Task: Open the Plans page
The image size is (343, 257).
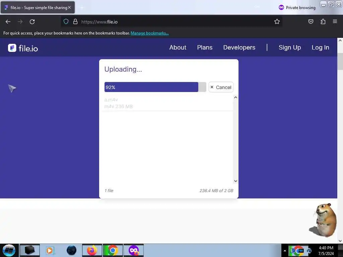Action: 205,48
